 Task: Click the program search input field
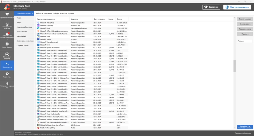(x=245, y=41)
